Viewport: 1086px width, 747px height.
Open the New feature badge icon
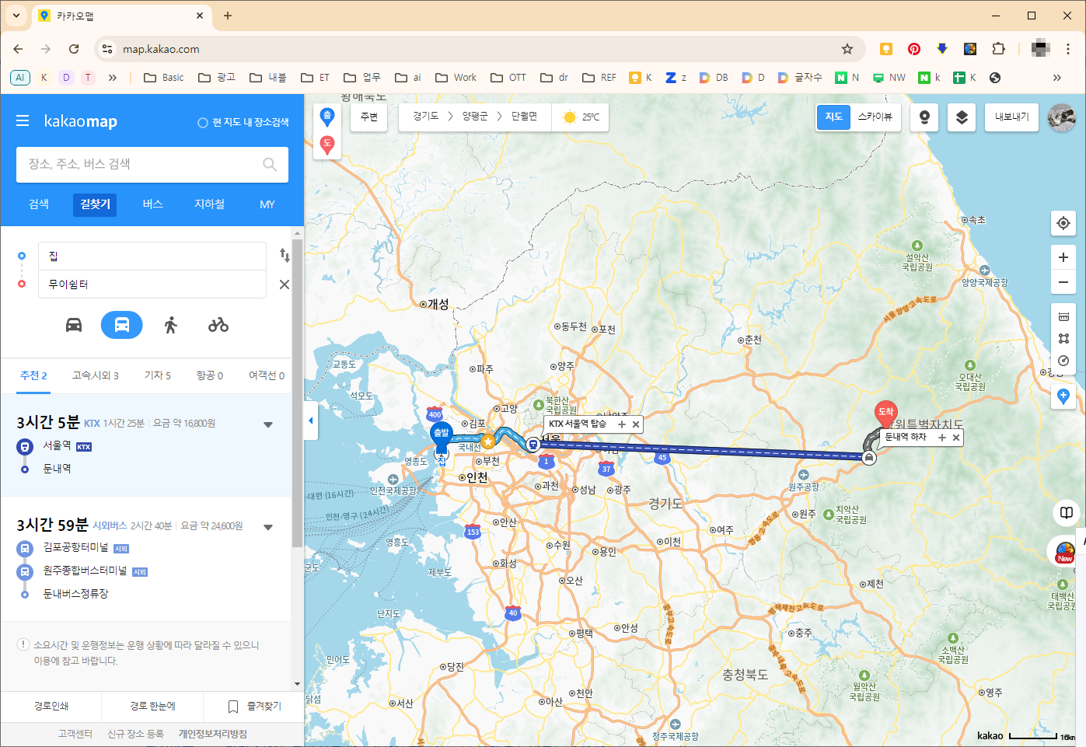(x=1065, y=552)
